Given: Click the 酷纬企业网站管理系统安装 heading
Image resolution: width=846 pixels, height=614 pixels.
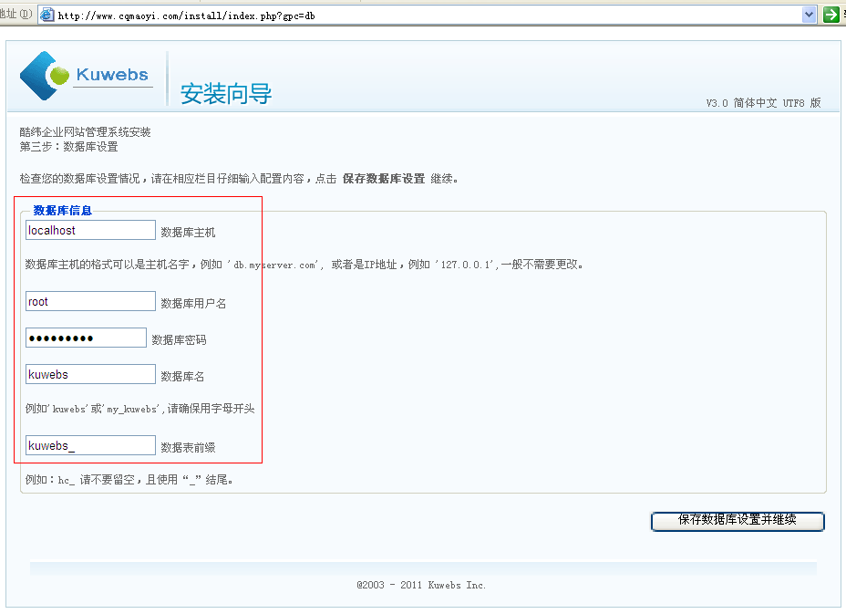Looking at the screenshot, I should point(85,131).
